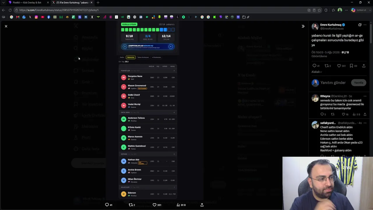Open view stats 81 B below the photo
Image resolution: width=373 pixels, height=210 pixels.
181,205
